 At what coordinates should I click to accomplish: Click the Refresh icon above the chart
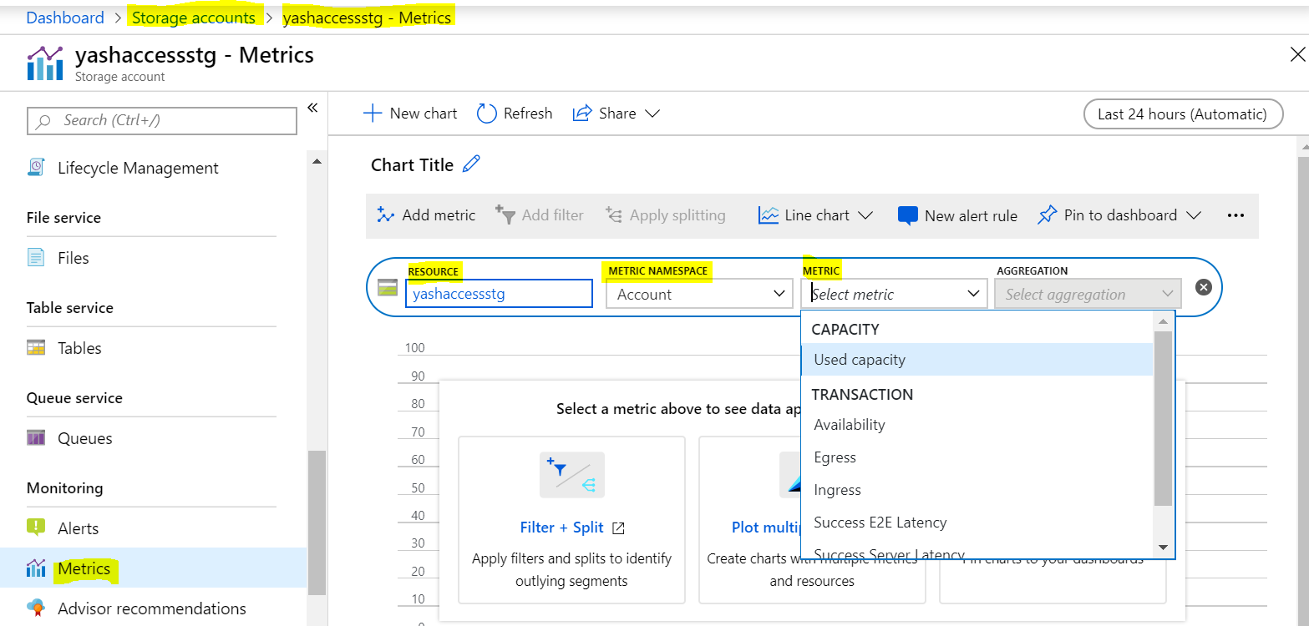[x=485, y=113]
